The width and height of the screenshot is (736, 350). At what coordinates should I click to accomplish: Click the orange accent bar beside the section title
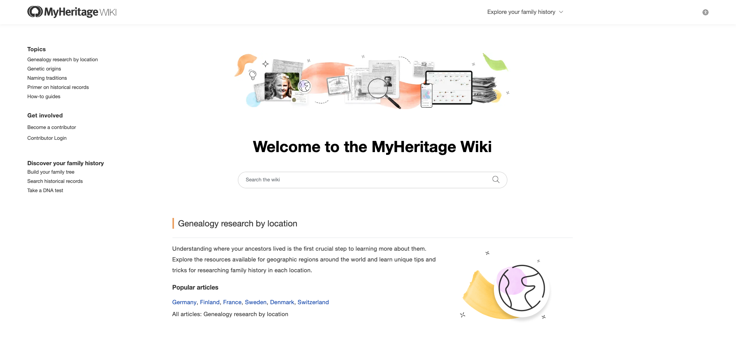(173, 223)
